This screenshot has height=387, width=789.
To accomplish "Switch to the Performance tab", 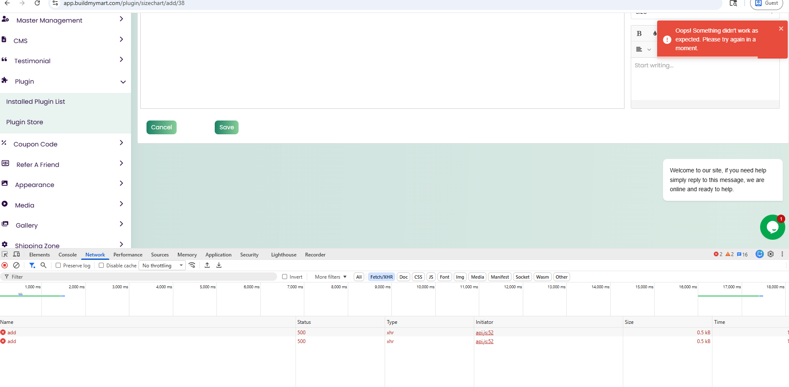I will (x=128, y=255).
